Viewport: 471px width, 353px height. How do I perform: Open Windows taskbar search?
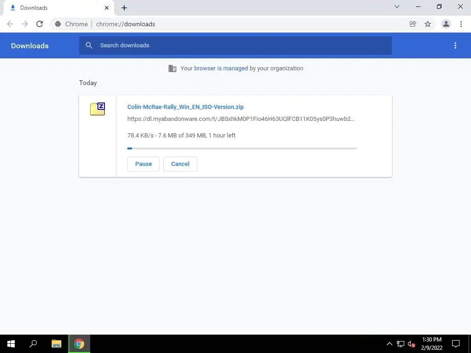click(33, 344)
